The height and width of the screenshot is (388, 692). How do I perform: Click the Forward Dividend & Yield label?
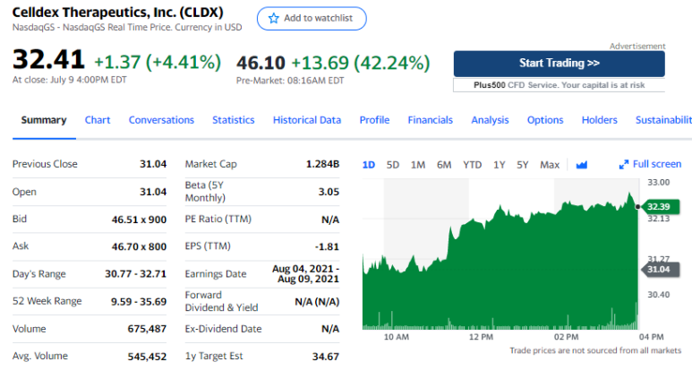(221, 301)
